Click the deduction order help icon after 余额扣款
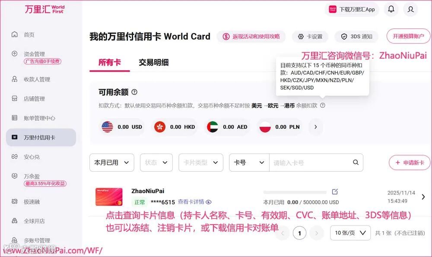Screen dimensions: 432x257 pyautogui.click(x=323, y=105)
